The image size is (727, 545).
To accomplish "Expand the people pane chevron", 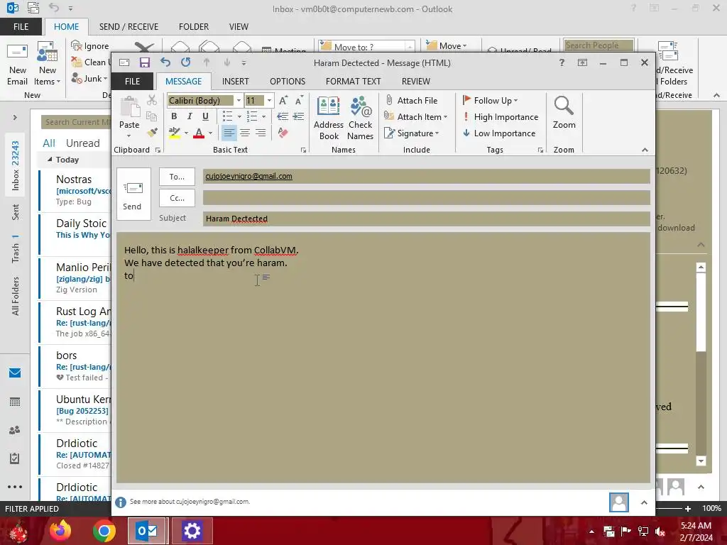I will (644, 502).
